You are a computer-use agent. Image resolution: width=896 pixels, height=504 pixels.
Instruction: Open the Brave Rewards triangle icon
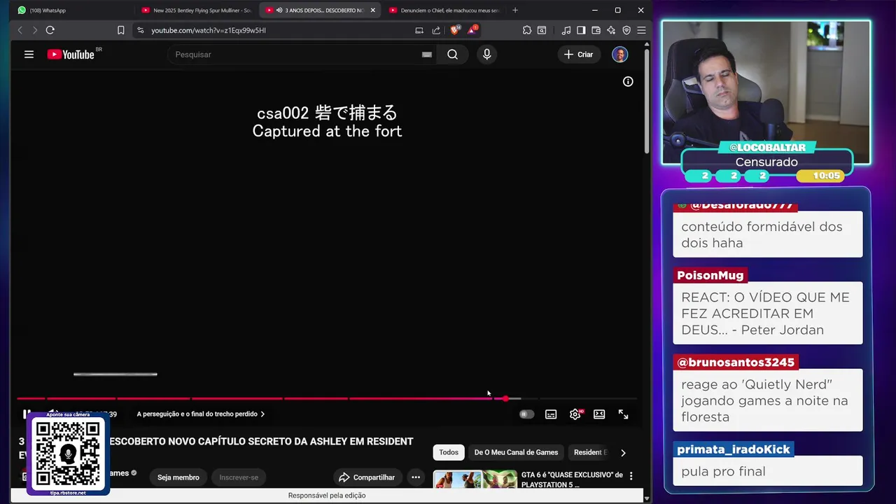(x=472, y=29)
